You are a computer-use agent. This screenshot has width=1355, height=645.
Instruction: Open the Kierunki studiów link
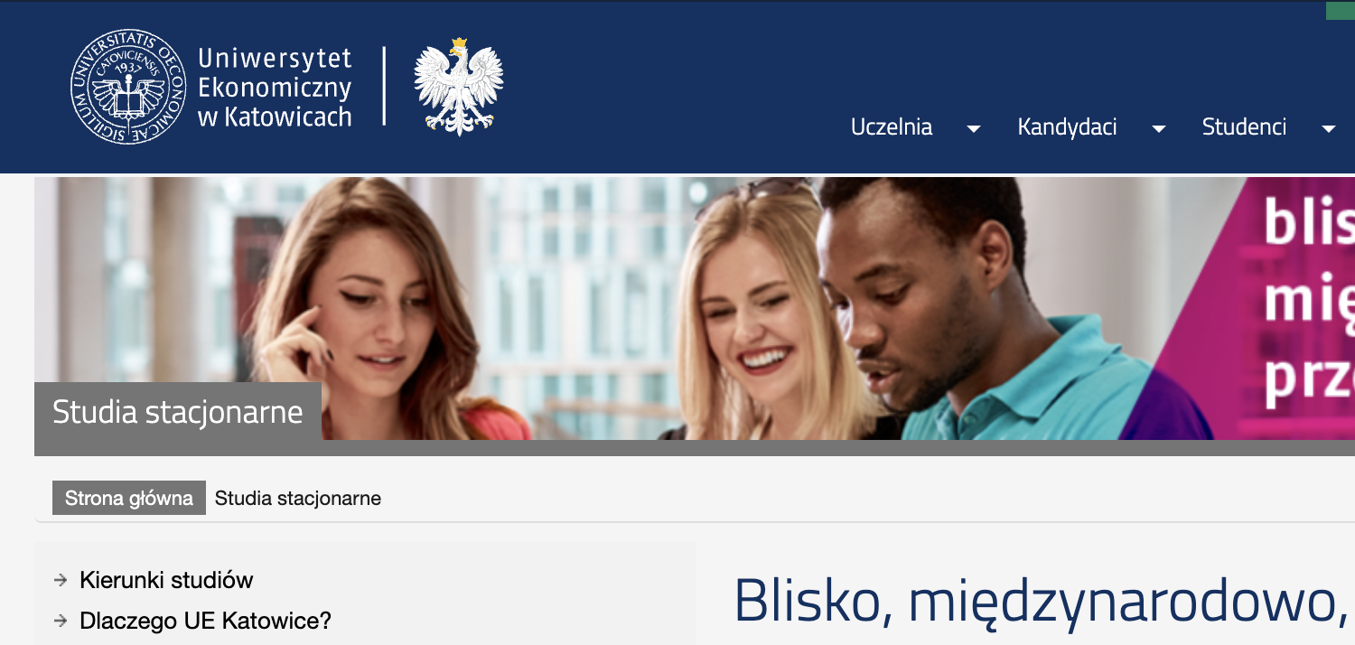166,580
